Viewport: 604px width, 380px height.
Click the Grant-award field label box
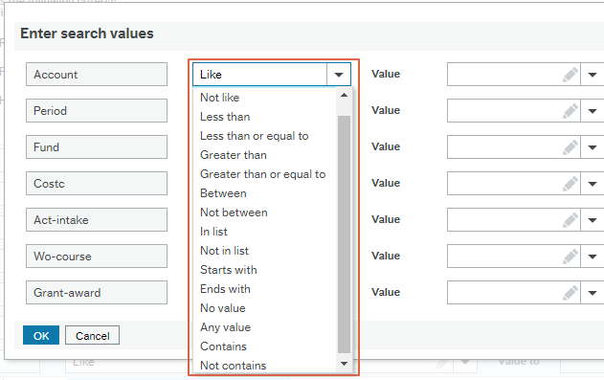[x=97, y=293]
